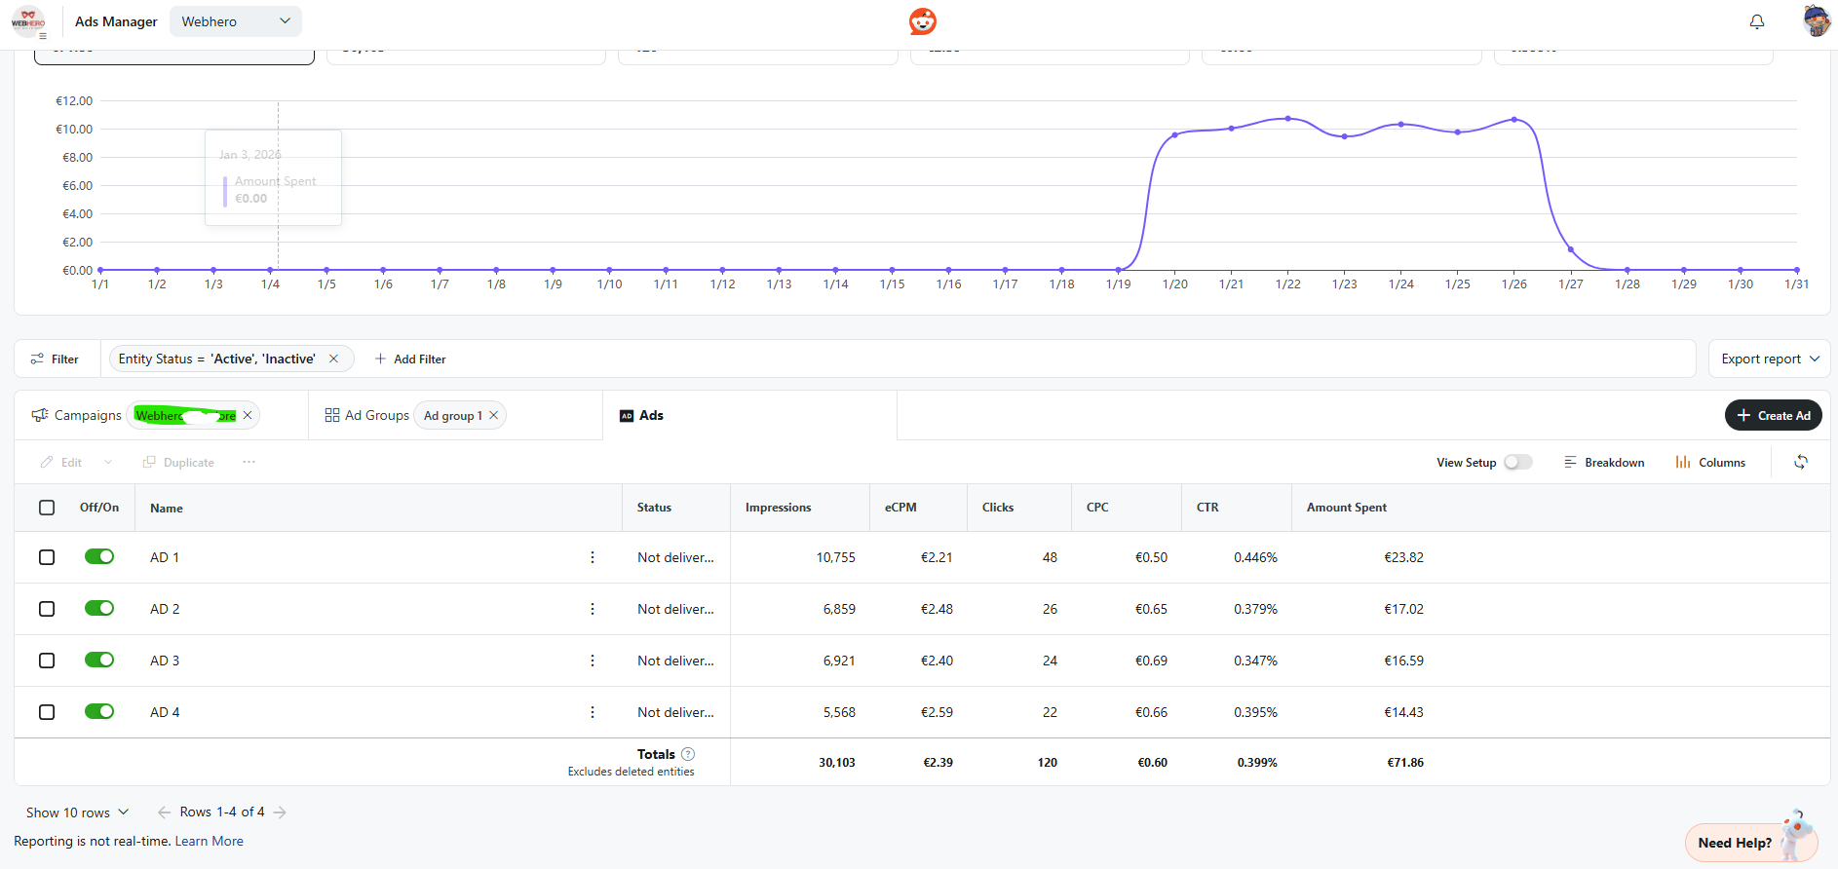Image resolution: width=1838 pixels, height=869 pixels.
Task: Open the Learn More link
Action: (209, 841)
